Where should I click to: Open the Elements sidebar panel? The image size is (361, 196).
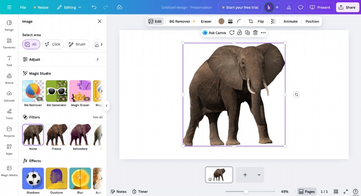(x=9, y=43)
